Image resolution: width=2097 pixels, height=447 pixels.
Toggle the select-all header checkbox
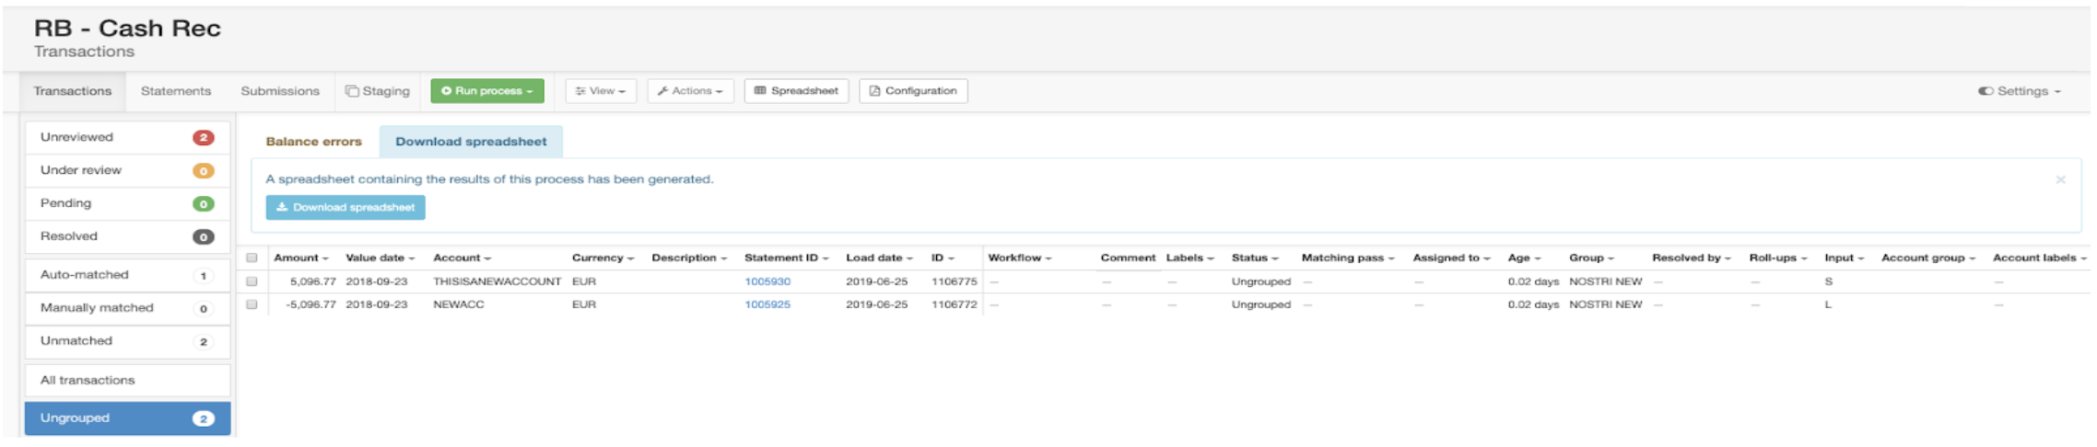[x=252, y=258]
